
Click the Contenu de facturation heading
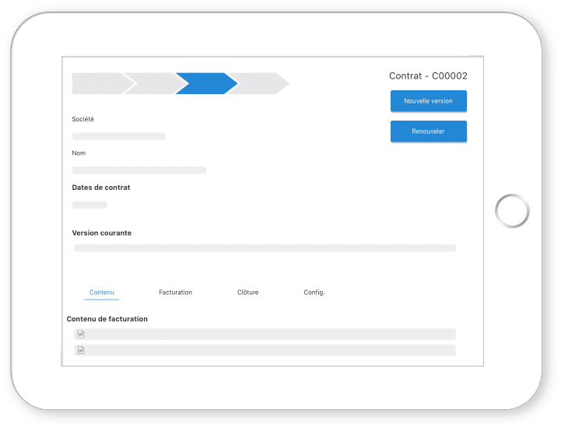107,319
